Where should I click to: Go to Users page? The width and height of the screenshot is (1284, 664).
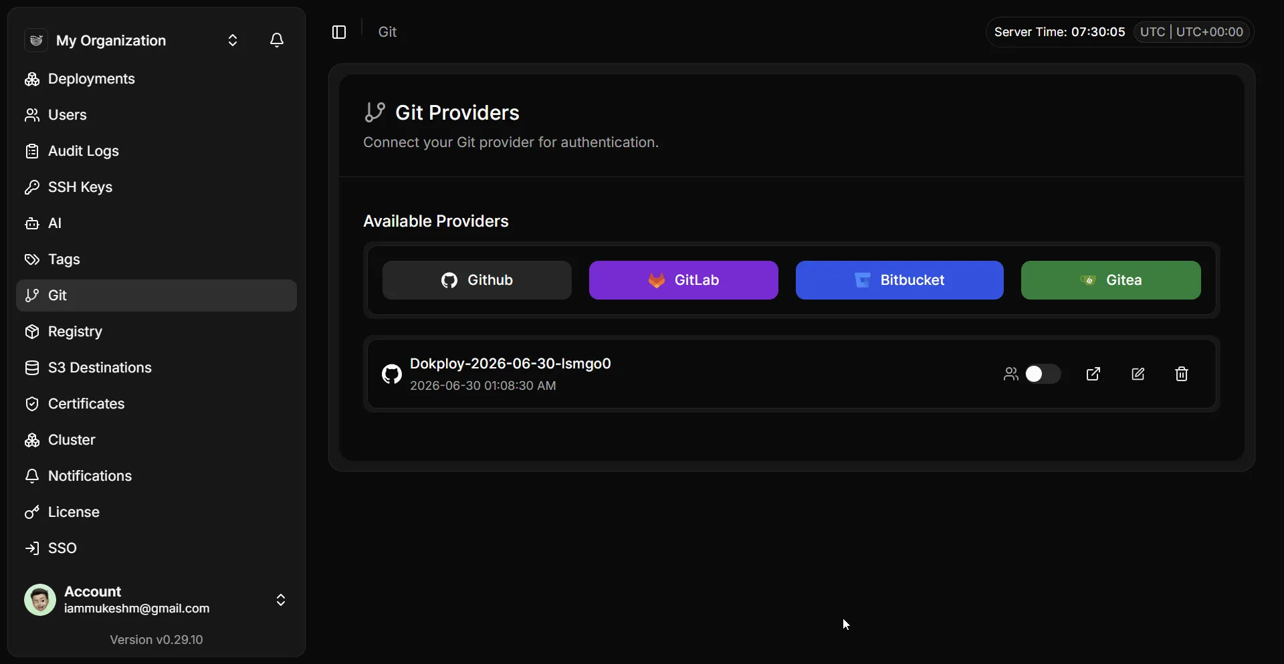click(x=156, y=115)
